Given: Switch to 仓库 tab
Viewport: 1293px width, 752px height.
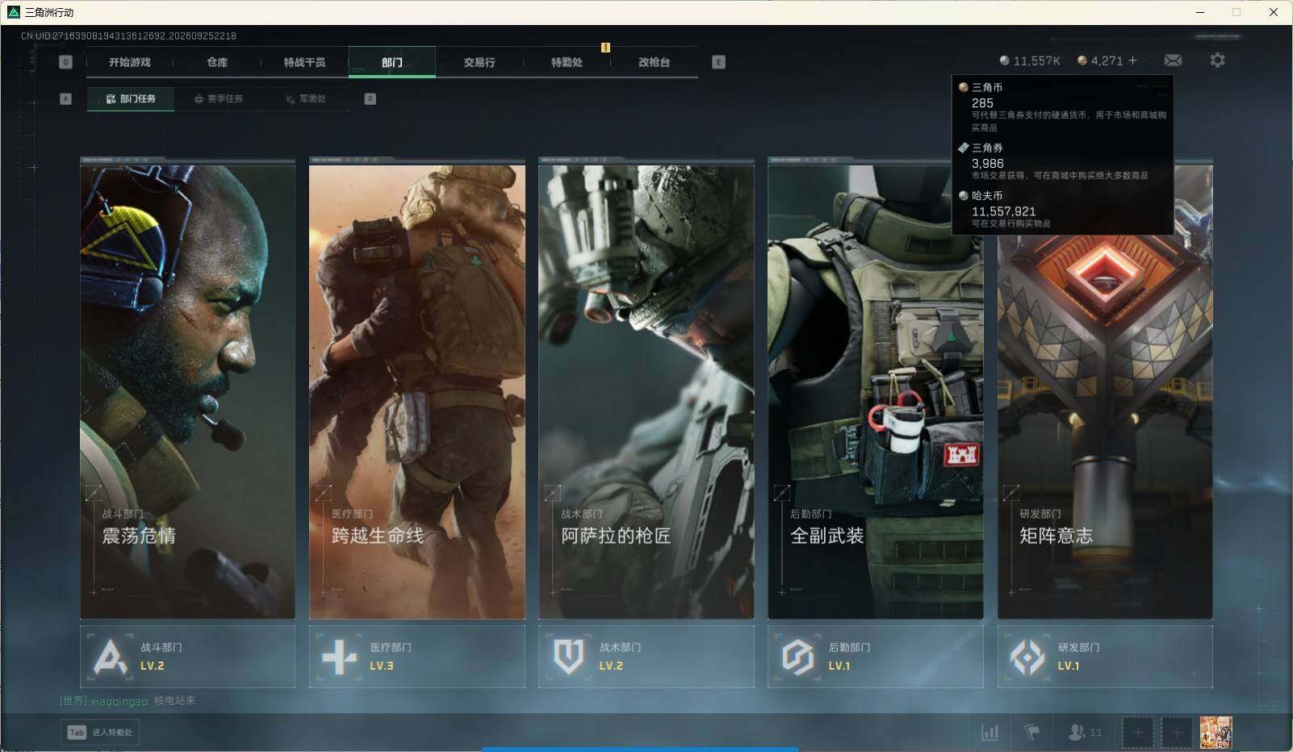Looking at the screenshot, I should point(217,62).
